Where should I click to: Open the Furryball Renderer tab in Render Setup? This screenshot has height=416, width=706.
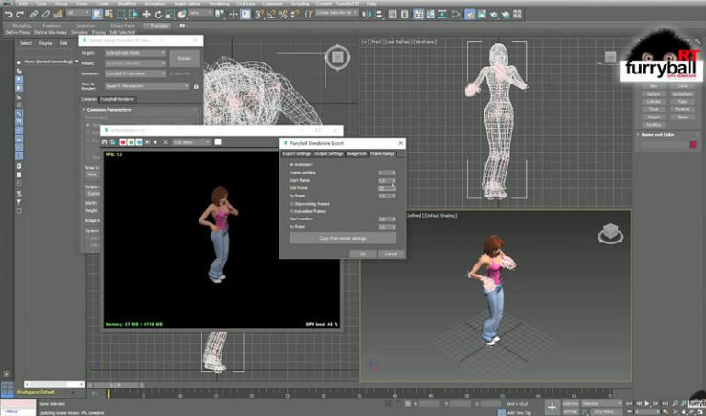[117, 99]
